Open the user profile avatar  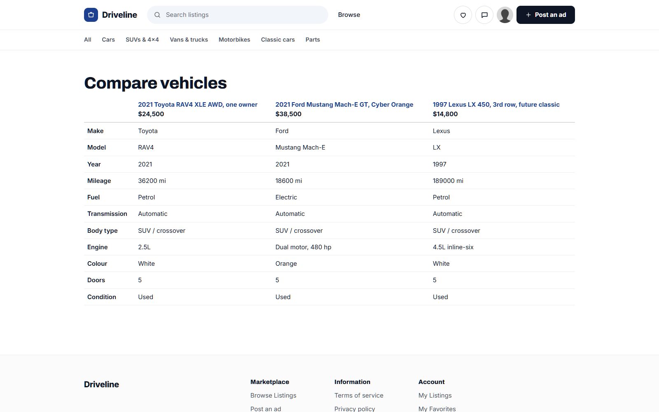(x=505, y=15)
